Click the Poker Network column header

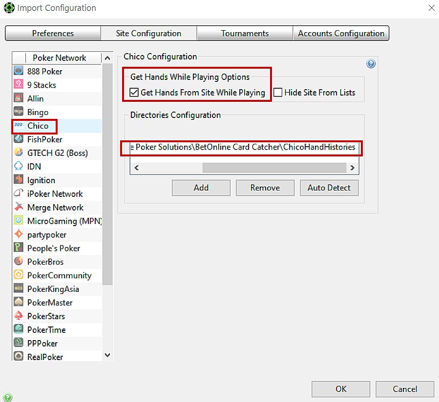[x=60, y=58]
